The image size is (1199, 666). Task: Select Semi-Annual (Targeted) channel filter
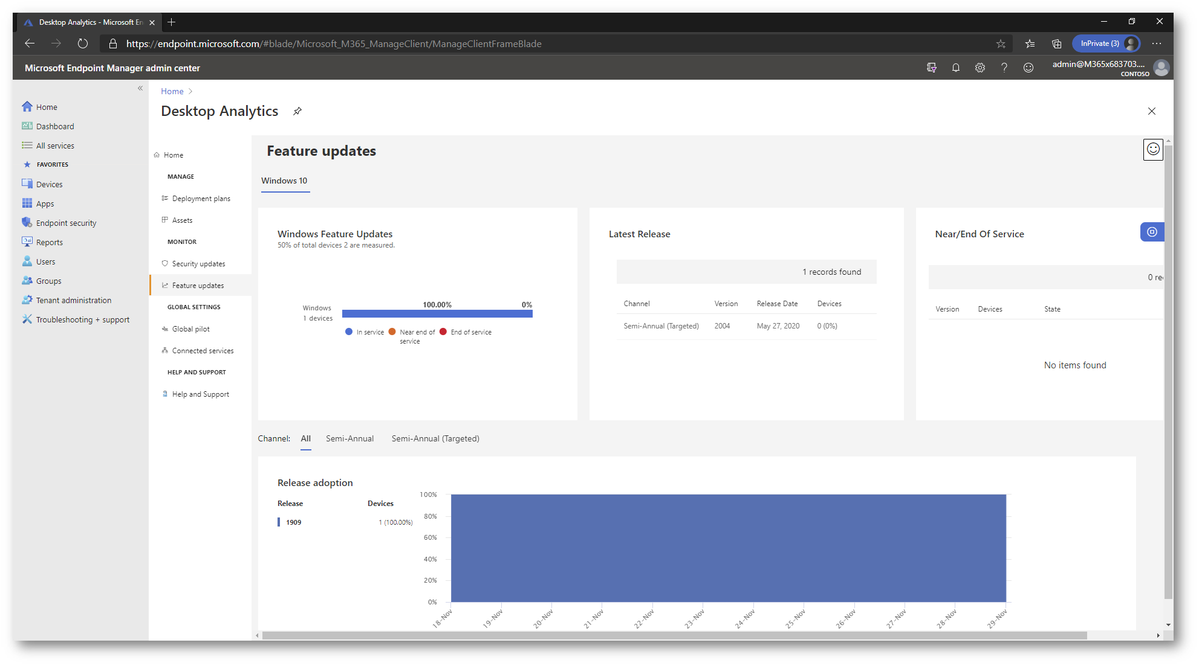tap(435, 438)
